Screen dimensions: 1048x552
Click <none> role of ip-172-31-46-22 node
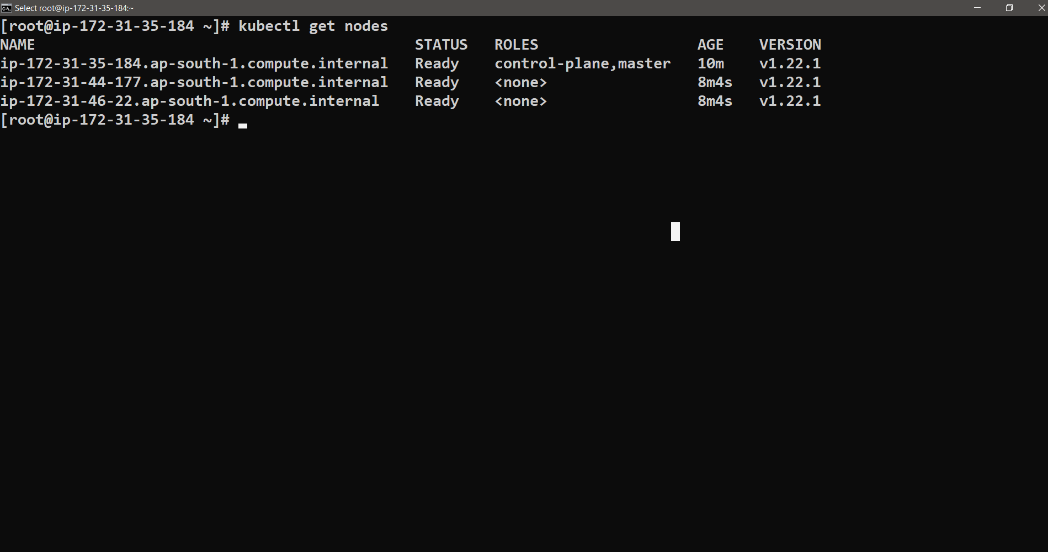click(x=521, y=101)
